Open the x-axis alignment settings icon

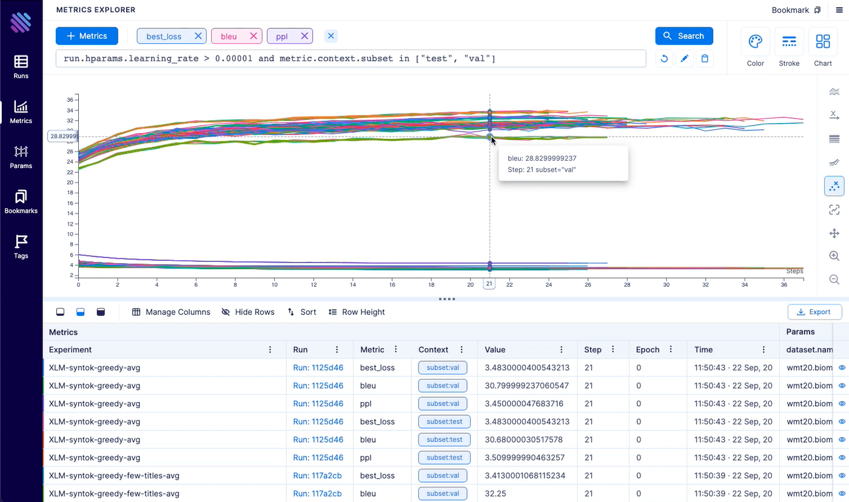click(834, 115)
